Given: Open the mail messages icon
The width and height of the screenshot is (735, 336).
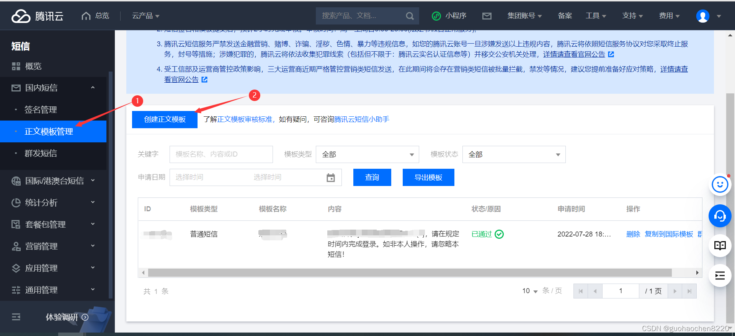Looking at the screenshot, I should 487,16.
